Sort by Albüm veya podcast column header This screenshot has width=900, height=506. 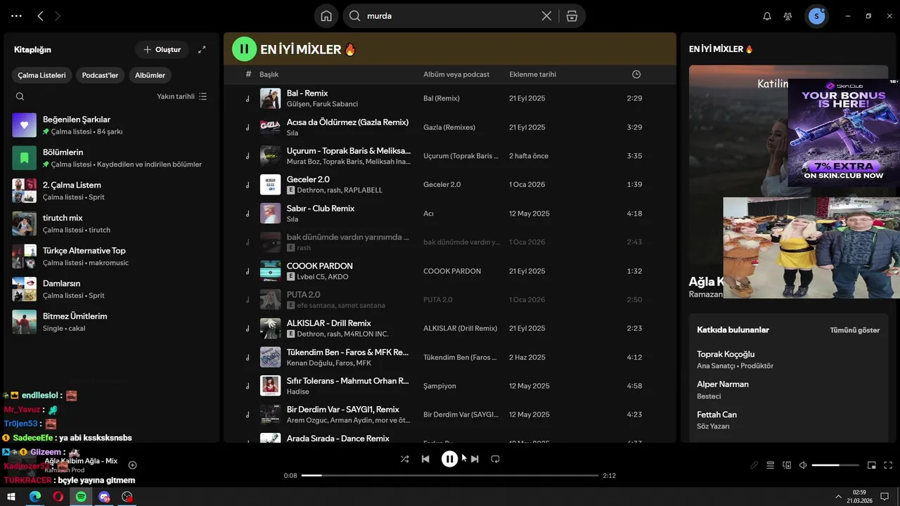(456, 74)
